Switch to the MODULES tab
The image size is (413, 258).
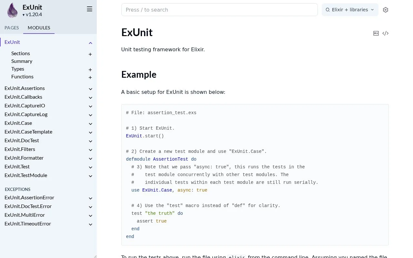coord(39,28)
